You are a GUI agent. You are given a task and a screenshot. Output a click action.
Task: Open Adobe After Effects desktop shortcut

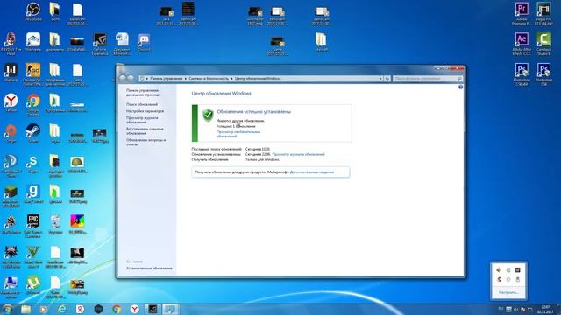[x=522, y=45]
